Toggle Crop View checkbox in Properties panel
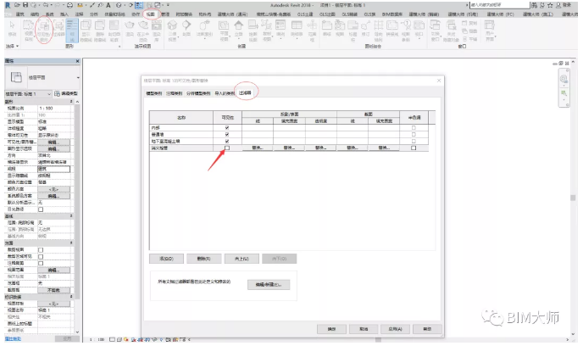583x346 pixels. 41,249
